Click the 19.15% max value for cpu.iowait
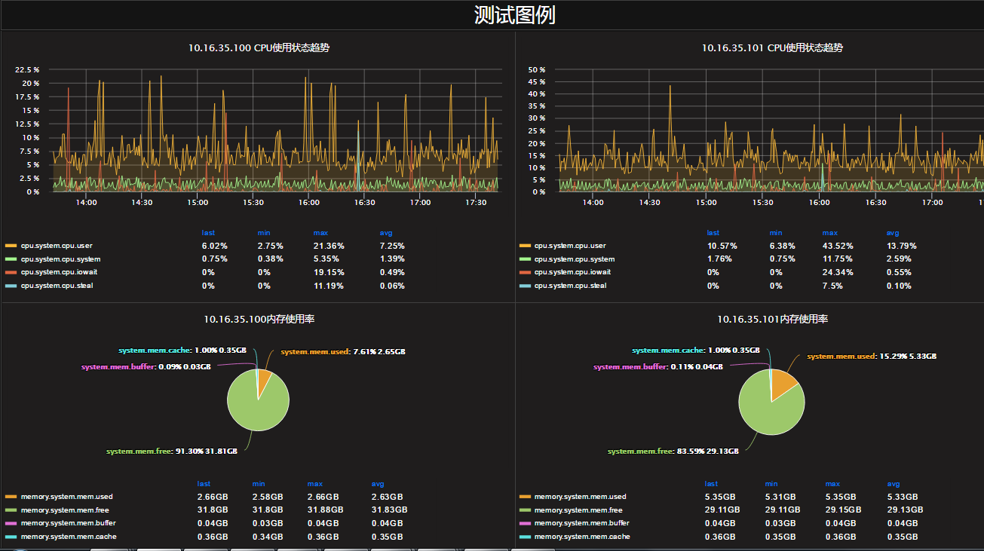The height and width of the screenshot is (551, 984). pyautogui.click(x=328, y=272)
